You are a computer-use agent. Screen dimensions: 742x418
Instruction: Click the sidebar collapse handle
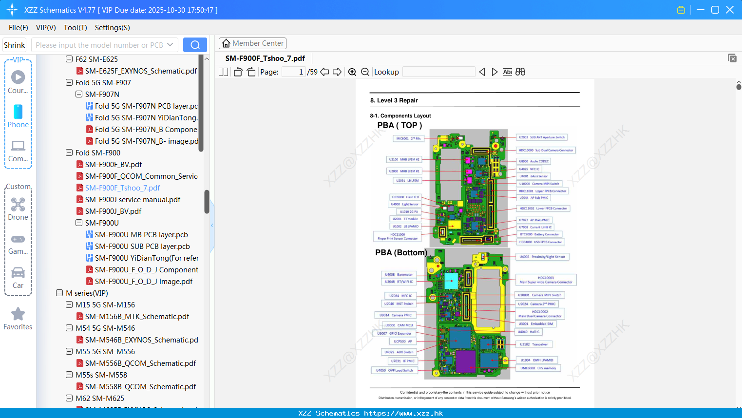(212, 225)
